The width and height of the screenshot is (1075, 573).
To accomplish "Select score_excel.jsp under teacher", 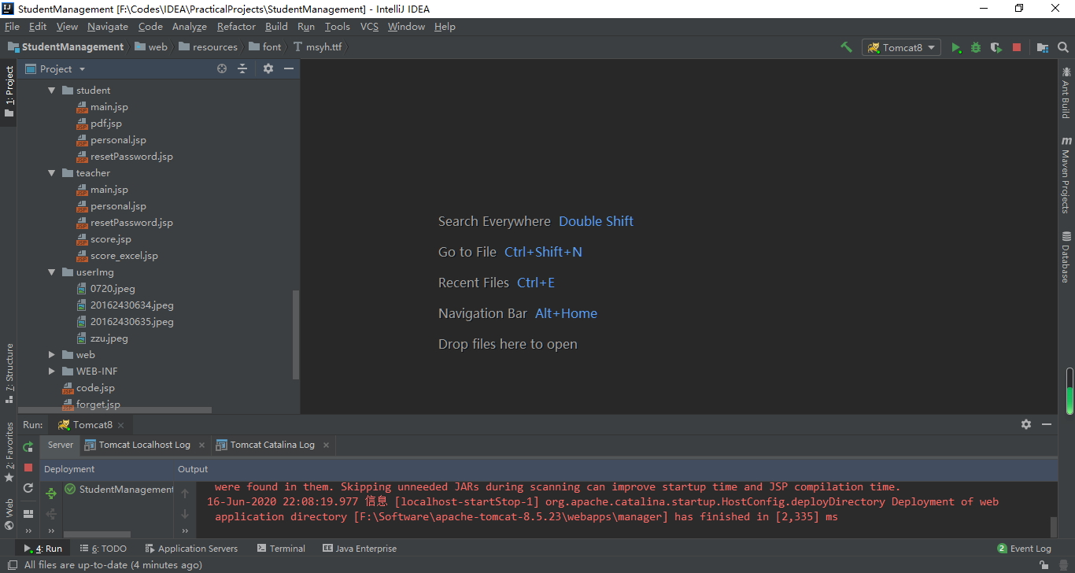I will [116, 256].
